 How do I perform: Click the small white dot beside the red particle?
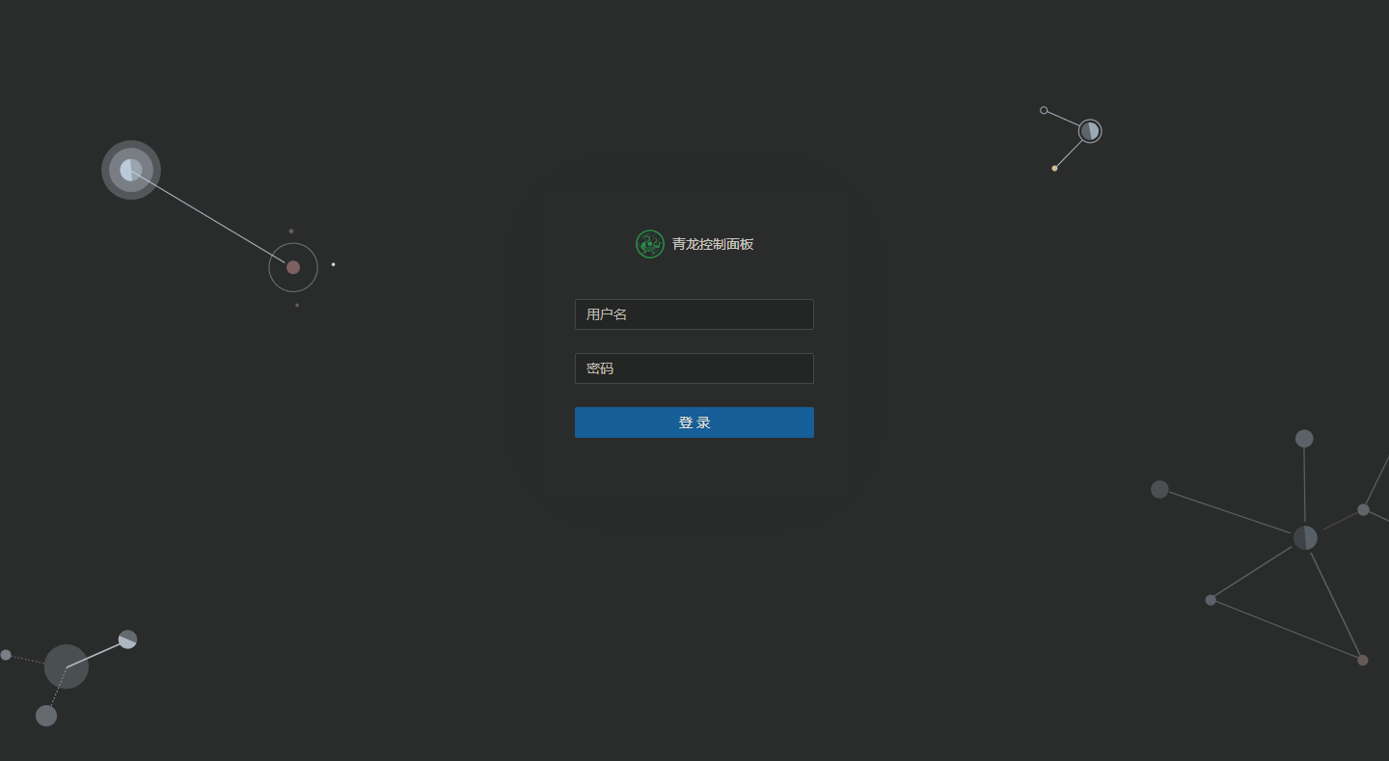333,263
